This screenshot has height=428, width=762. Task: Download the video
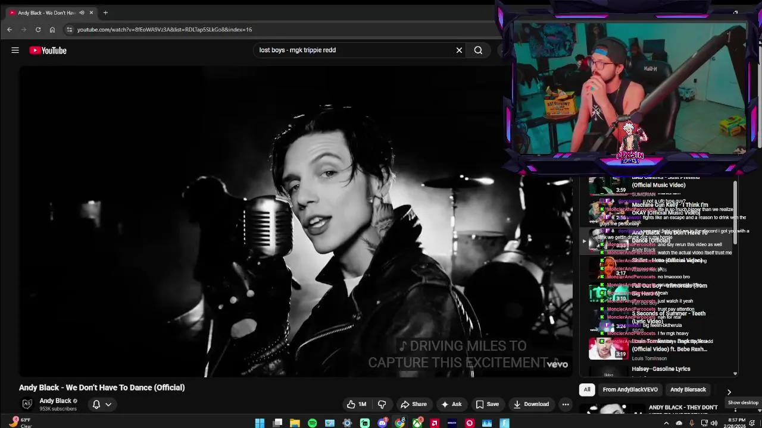click(x=531, y=404)
